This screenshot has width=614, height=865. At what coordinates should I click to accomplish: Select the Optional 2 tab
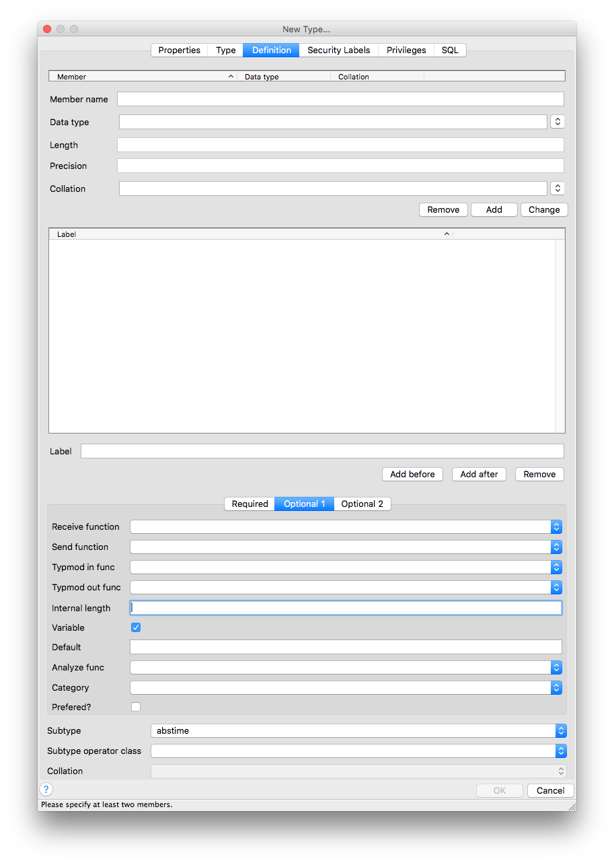pyautogui.click(x=362, y=504)
